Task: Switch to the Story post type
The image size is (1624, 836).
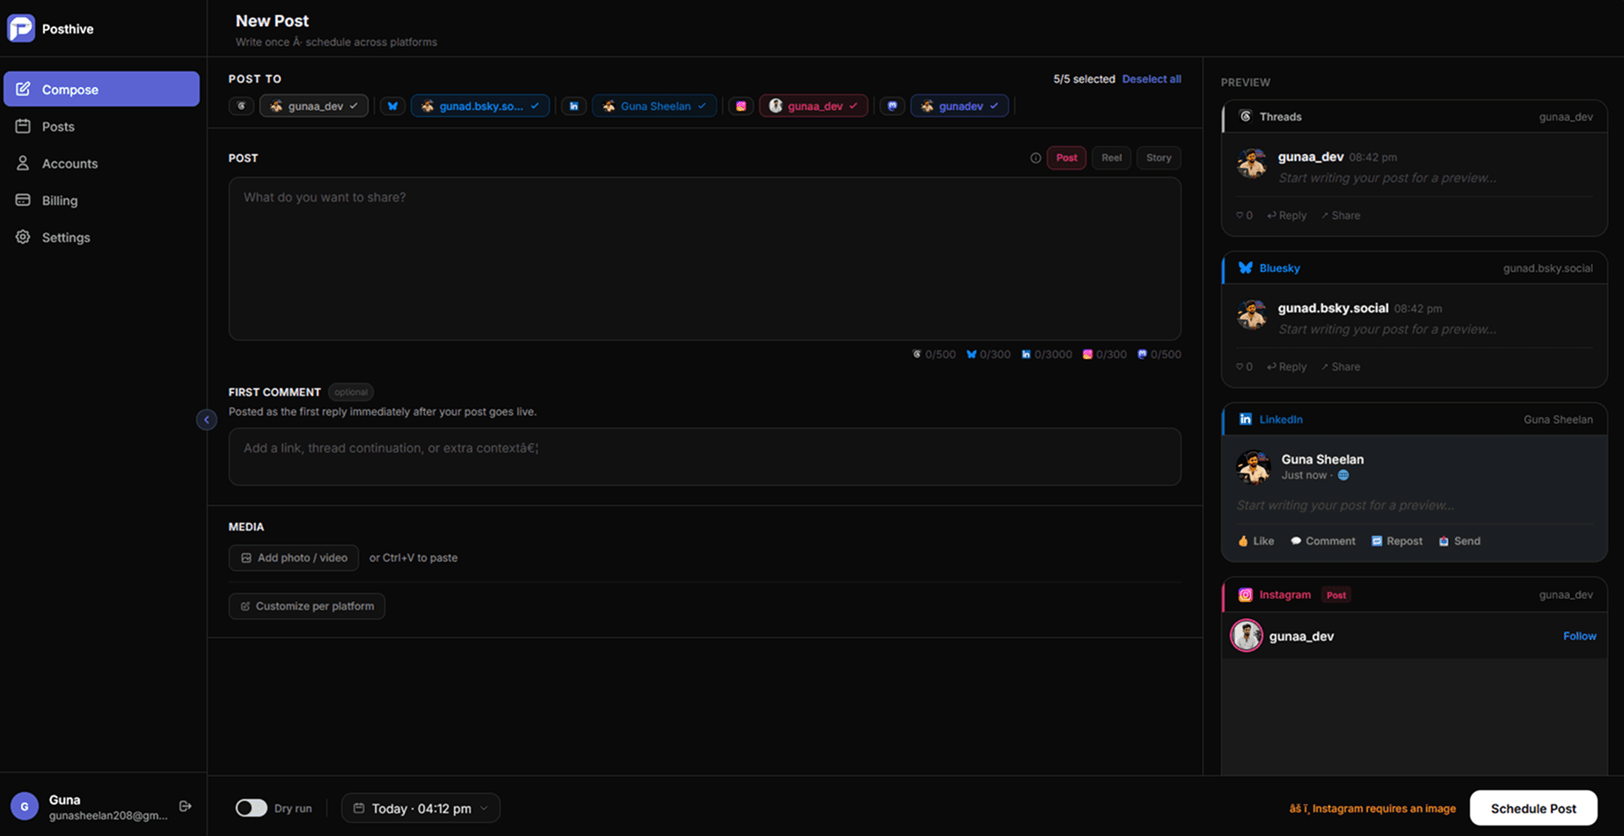Action: click(x=1159, y=158)
